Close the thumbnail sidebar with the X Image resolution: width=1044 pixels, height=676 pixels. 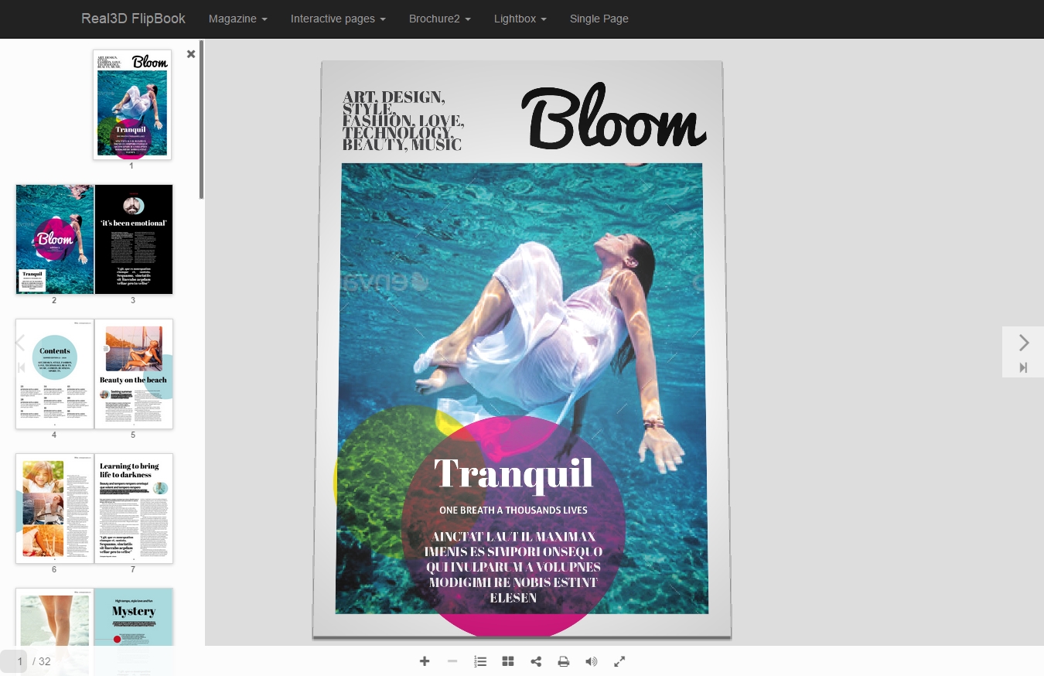191,54
